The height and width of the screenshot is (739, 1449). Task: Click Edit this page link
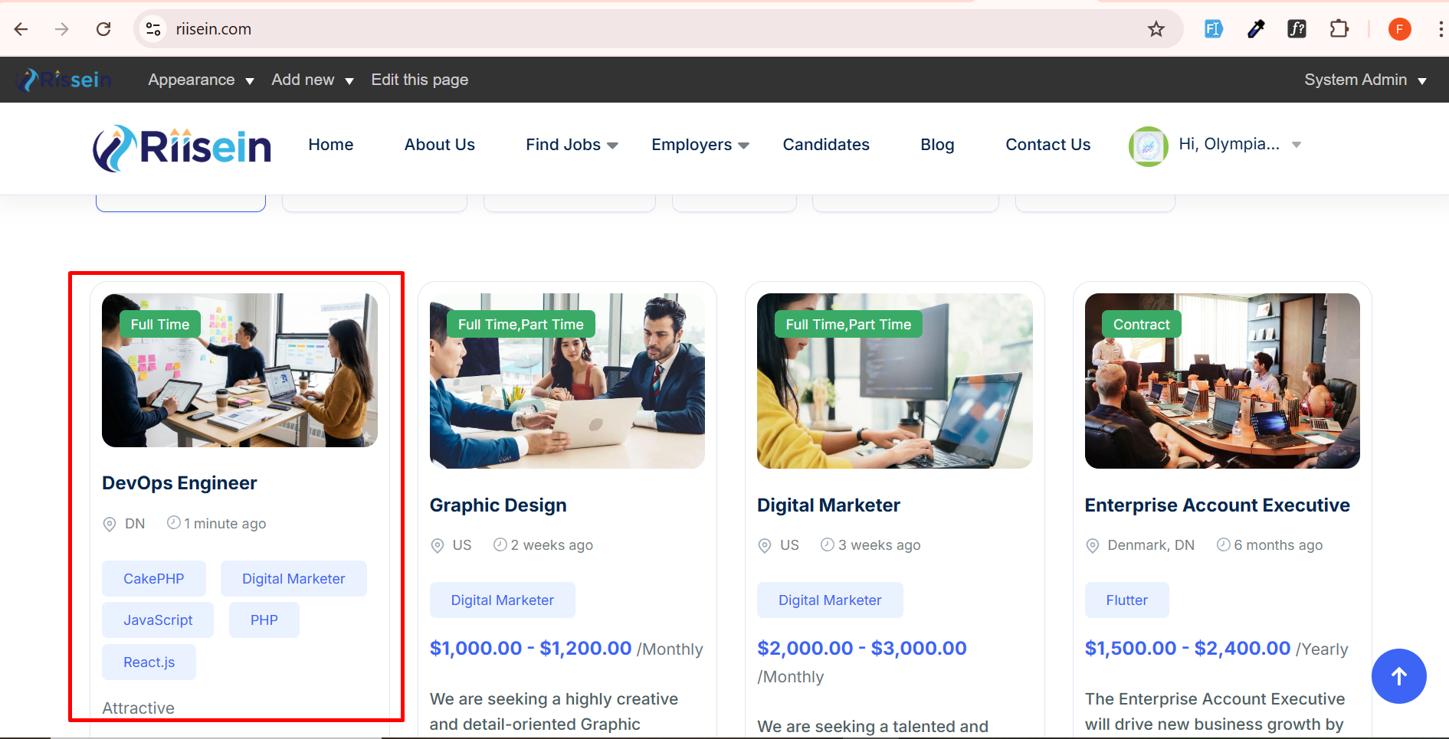(419, 80)
